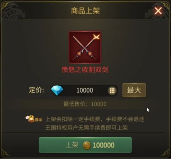Click the 100000 fee amount text

(x=104, y=145)
